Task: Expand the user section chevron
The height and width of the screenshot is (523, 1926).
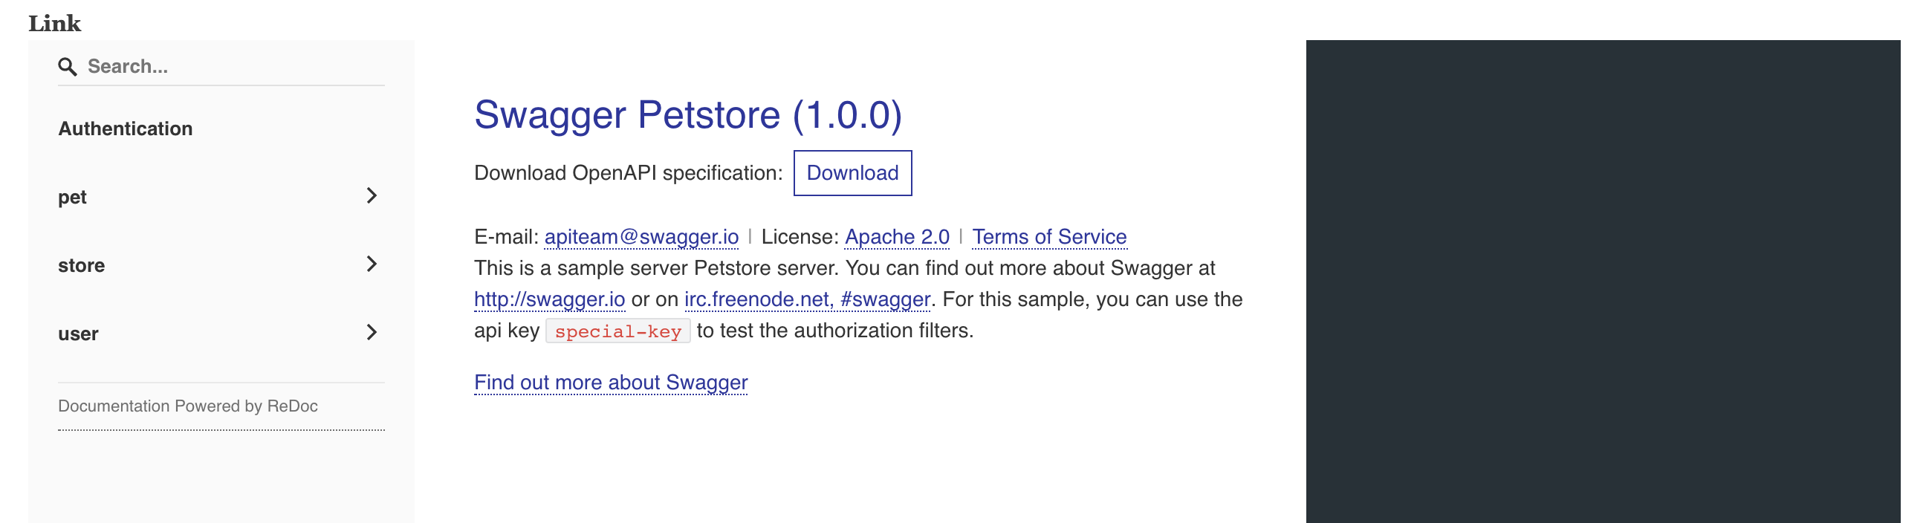Action: click(x=372, y=333)
